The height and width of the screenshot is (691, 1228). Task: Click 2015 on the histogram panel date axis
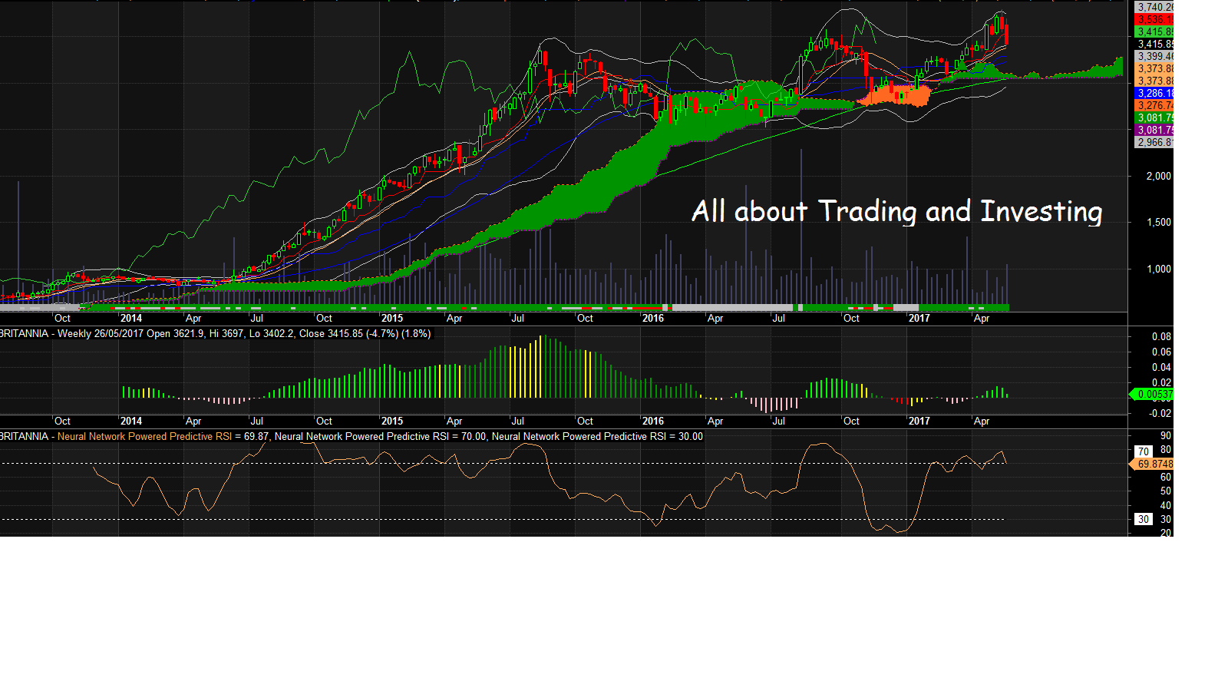pos(392,422)
